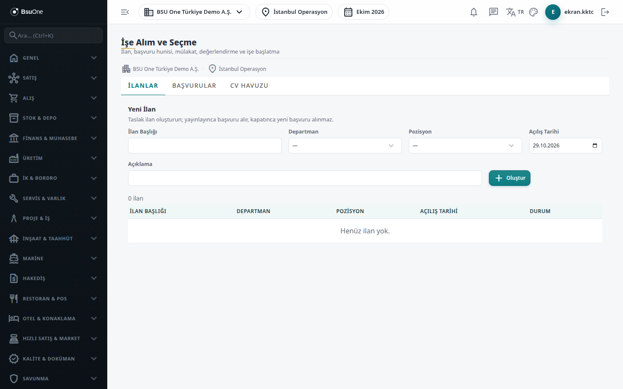Image resolution: width=623 pixels, height=389 pixels.
Task: Expand the Savunma menu chevron
Action: 94,379
